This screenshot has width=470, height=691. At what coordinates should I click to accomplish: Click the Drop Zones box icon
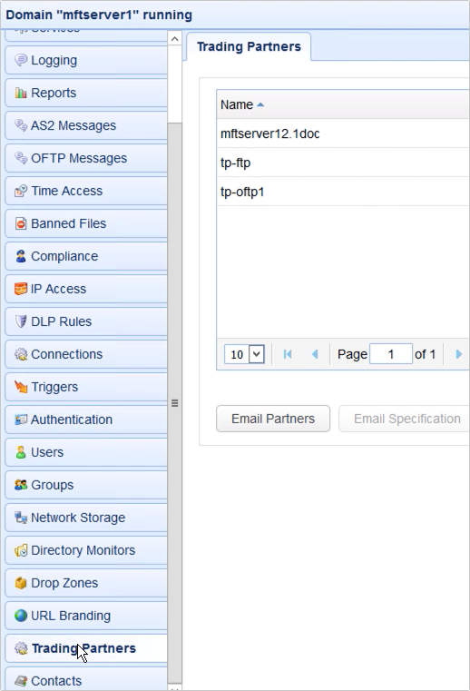click(x=21, y=583)
